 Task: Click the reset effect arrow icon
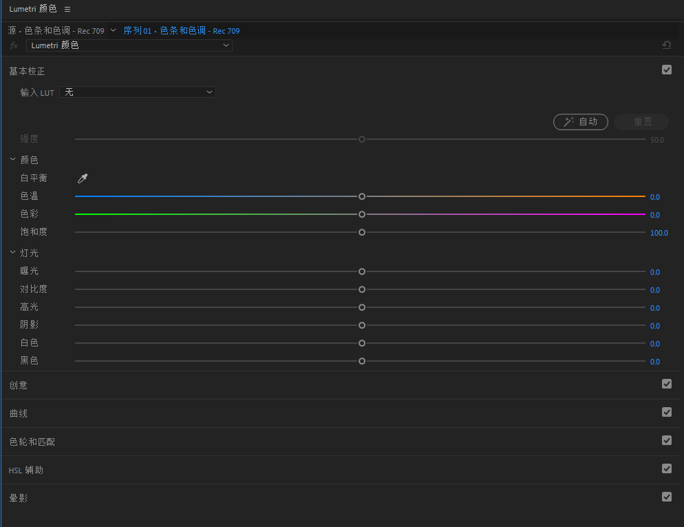pos(666,45)
